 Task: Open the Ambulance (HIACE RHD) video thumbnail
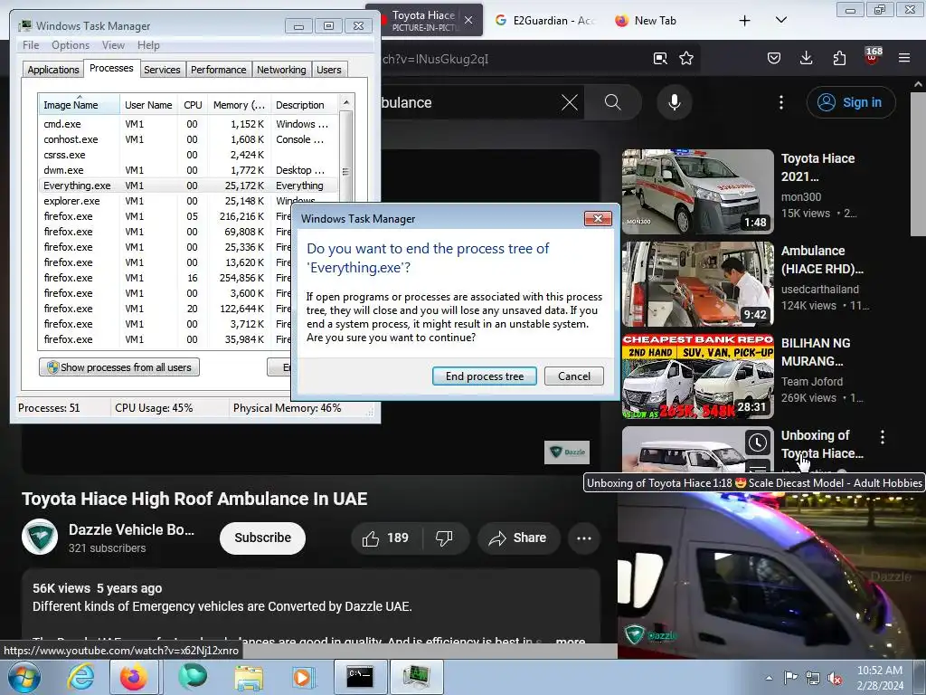(x=697, y=283)
